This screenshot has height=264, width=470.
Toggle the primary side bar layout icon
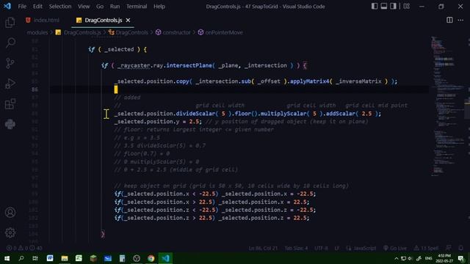pos(375,7)
